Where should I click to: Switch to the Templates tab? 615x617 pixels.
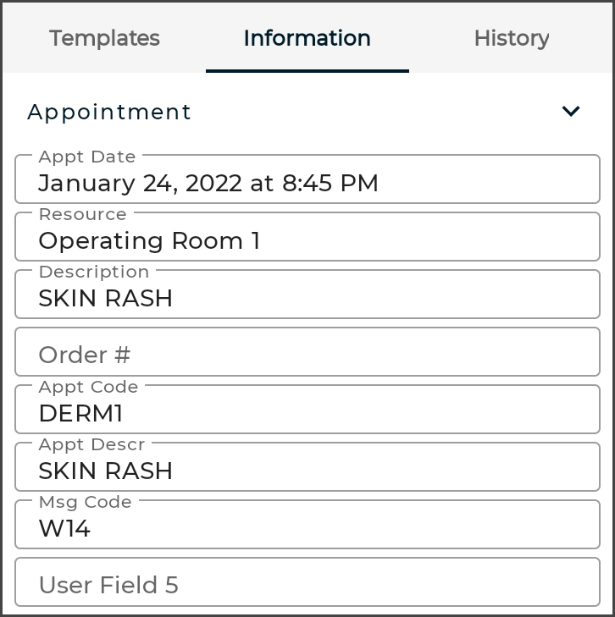[x=104, y=38]
